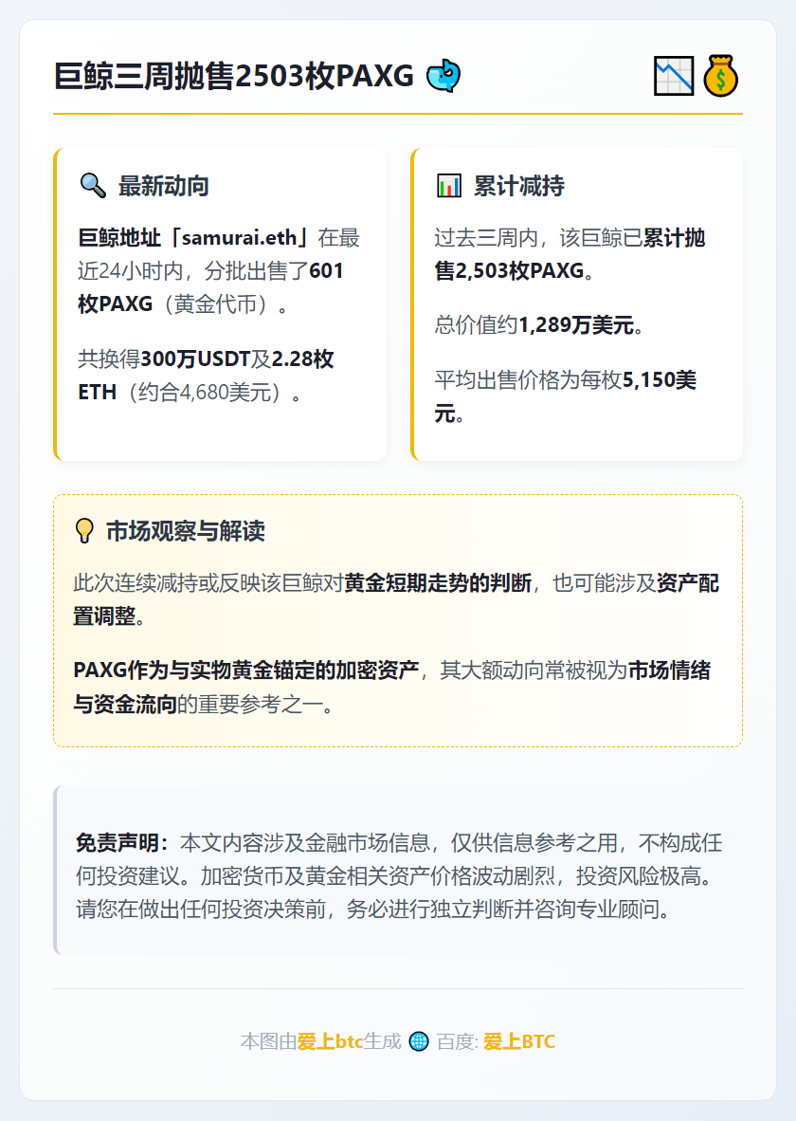796x1121 pixels.
Task: Click the 市场观察与解读 heading
Action: [x=186, y=531]
